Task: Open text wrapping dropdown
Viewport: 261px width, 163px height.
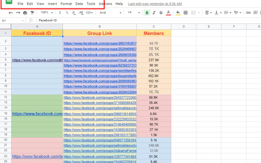Action: pyautogui.click(x=228, y=13)
